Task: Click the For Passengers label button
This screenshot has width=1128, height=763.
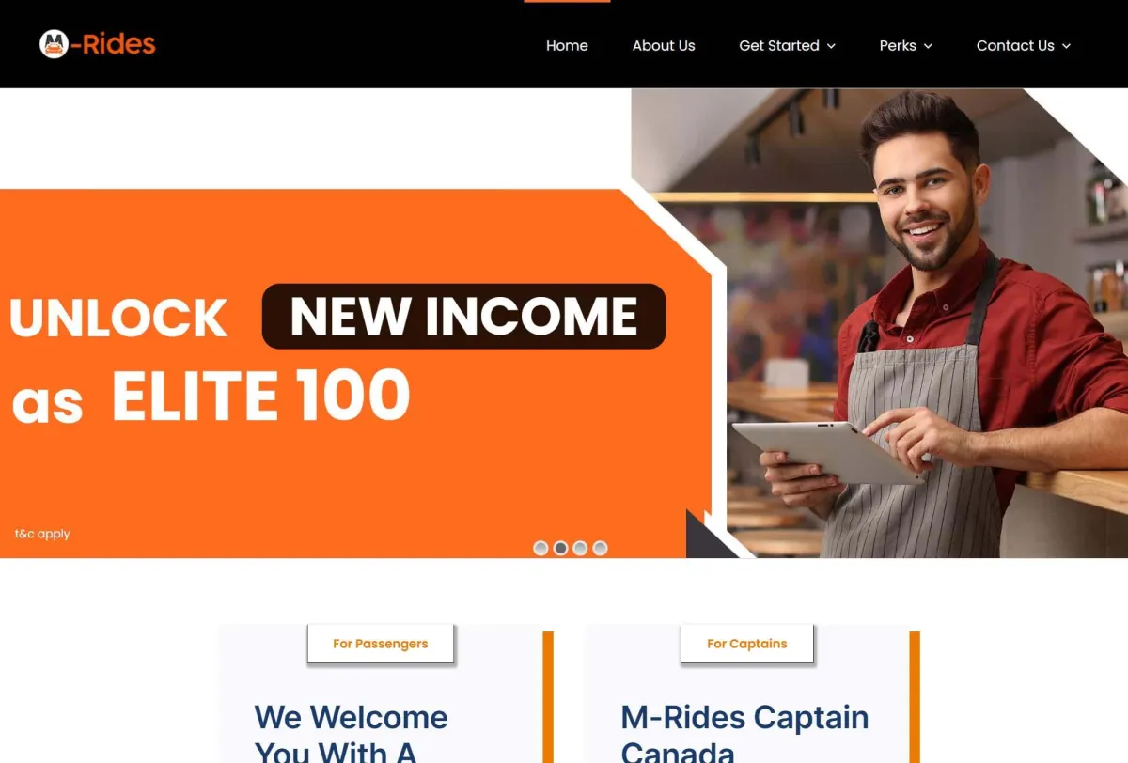Action: tap(381, 644)
